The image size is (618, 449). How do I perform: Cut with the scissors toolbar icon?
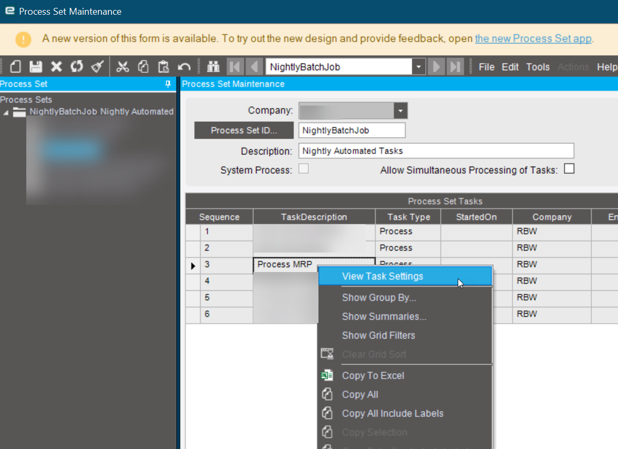pos(122,67)
